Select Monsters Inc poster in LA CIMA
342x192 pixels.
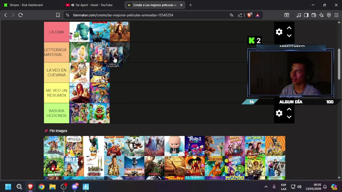point(79,32)
